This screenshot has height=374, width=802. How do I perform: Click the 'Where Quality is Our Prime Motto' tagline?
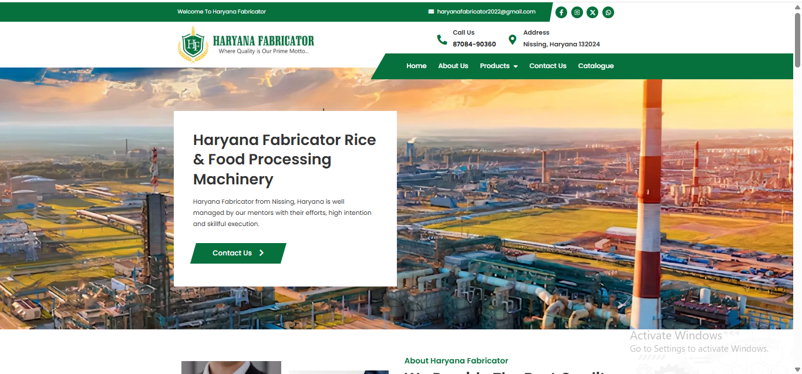[x=264, y=51]
